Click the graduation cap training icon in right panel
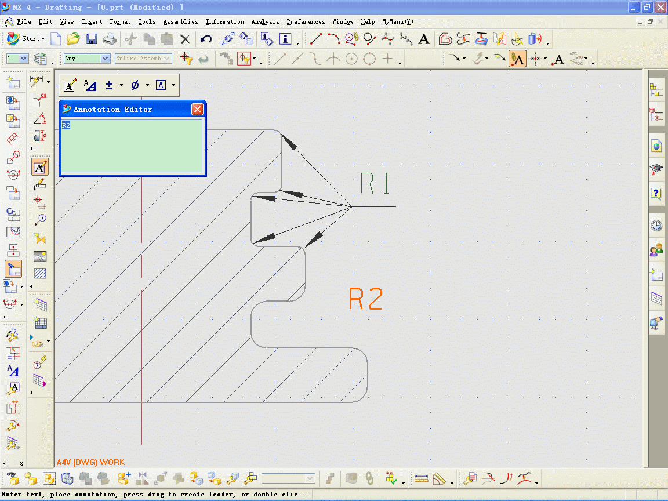Screen dimensions: 668x501 (656, 169)
